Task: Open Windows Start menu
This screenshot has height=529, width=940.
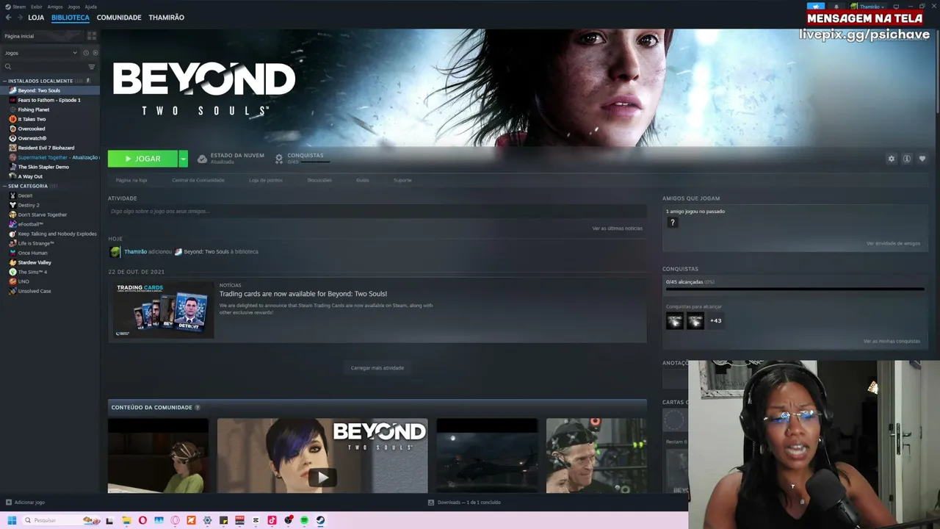Action: (12, 520)
